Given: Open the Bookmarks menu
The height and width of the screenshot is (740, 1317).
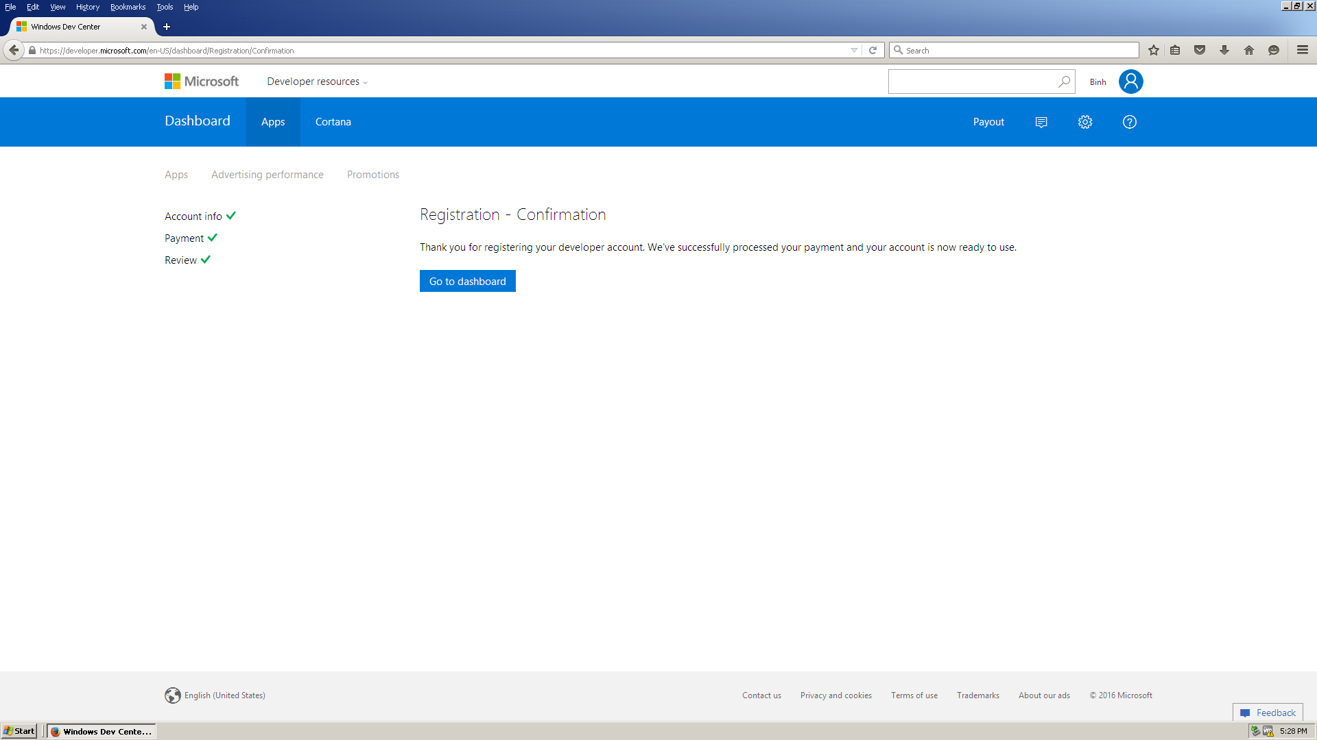Looking at the screenshot, I should coord(128,7).
